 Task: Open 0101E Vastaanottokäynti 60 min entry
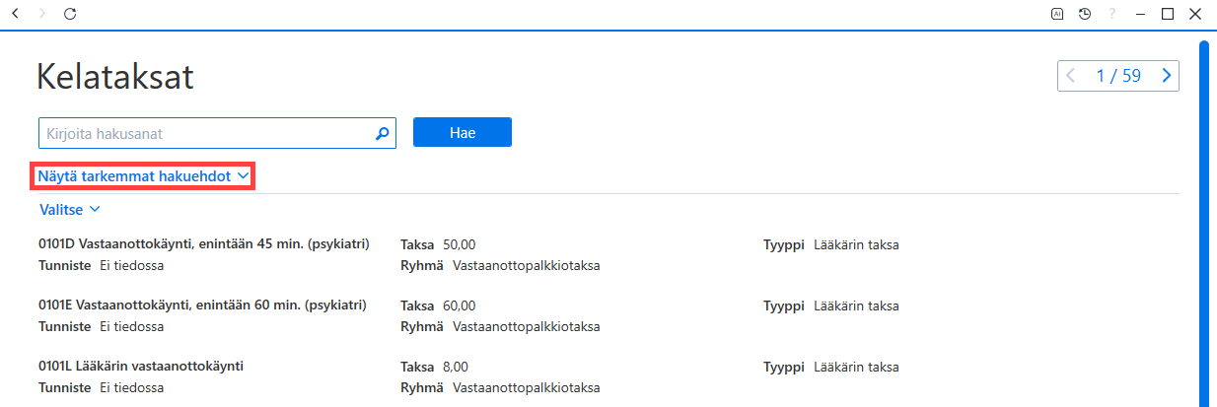(202, 305)
